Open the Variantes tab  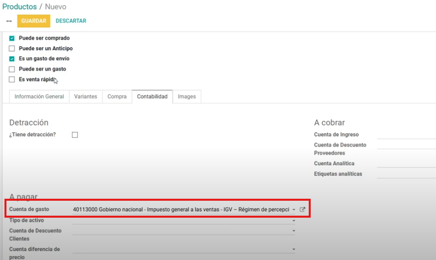(x=86, y=97)
